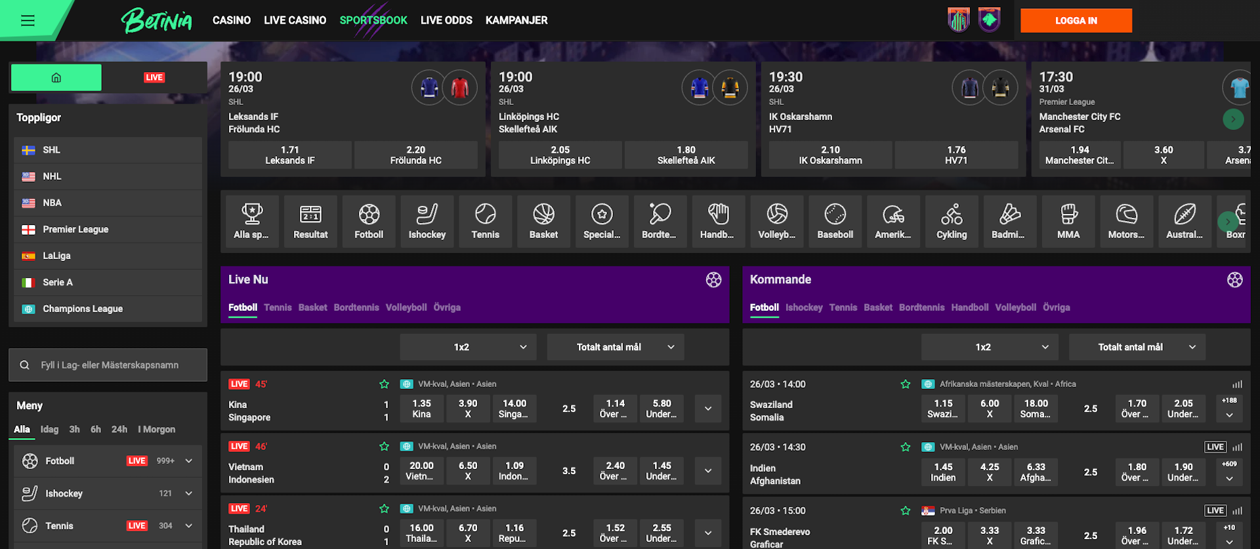
Task: Choose the Ishockey sport icon
Action: pyautogui.click(x=427, y=221)
